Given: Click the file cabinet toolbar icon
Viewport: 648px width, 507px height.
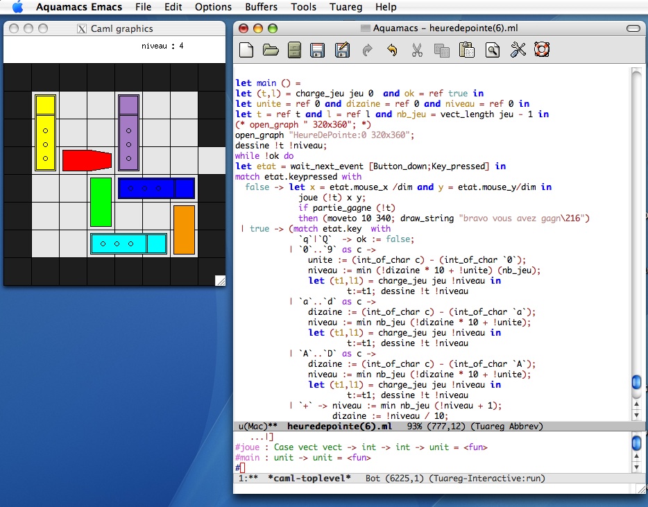Looking at the screenshot, I should pos(294,50).
